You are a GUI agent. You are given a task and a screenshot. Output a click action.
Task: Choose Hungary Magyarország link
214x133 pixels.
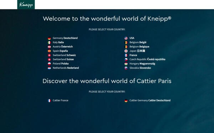(142, 63)
